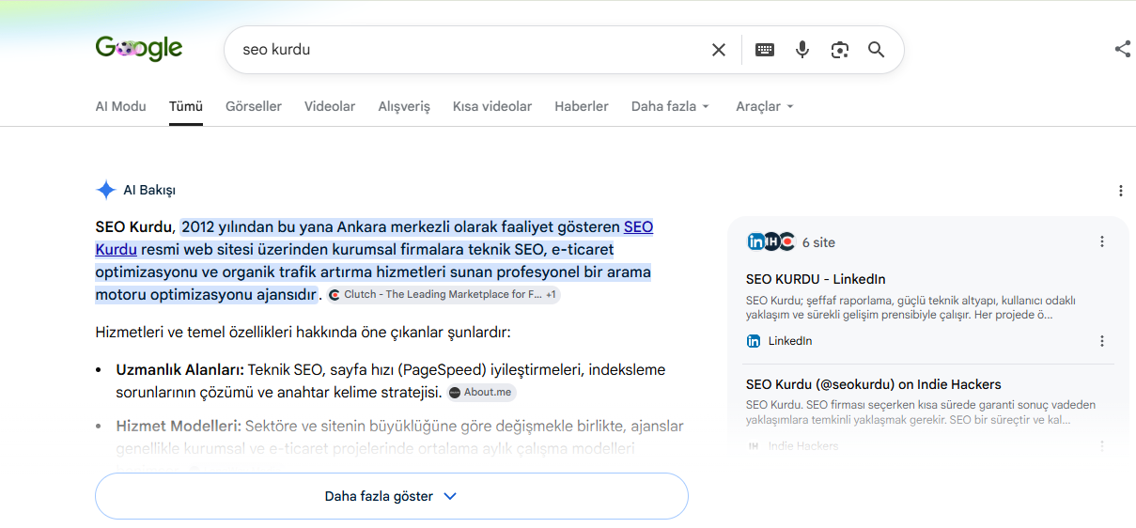Open the on-screen keyboard input tool
The width and height of the screenshot is (1136, 528).
[765, 50]
